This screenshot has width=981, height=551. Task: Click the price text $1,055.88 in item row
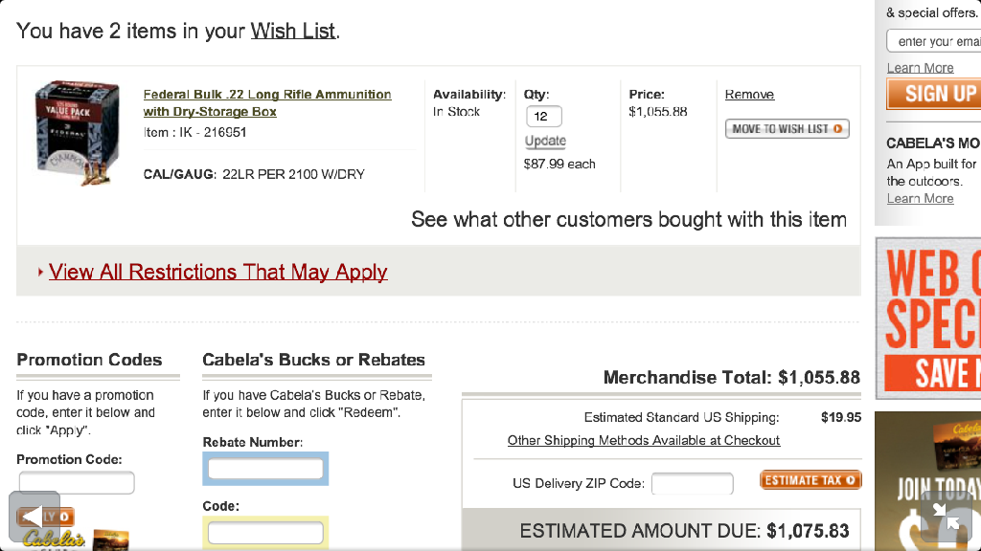point(657,112)
